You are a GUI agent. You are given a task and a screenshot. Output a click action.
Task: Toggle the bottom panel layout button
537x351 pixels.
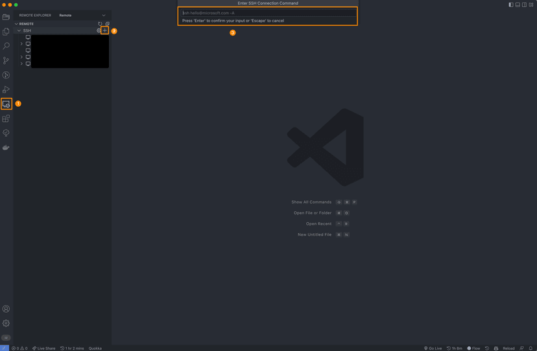[x=518, y=5]
